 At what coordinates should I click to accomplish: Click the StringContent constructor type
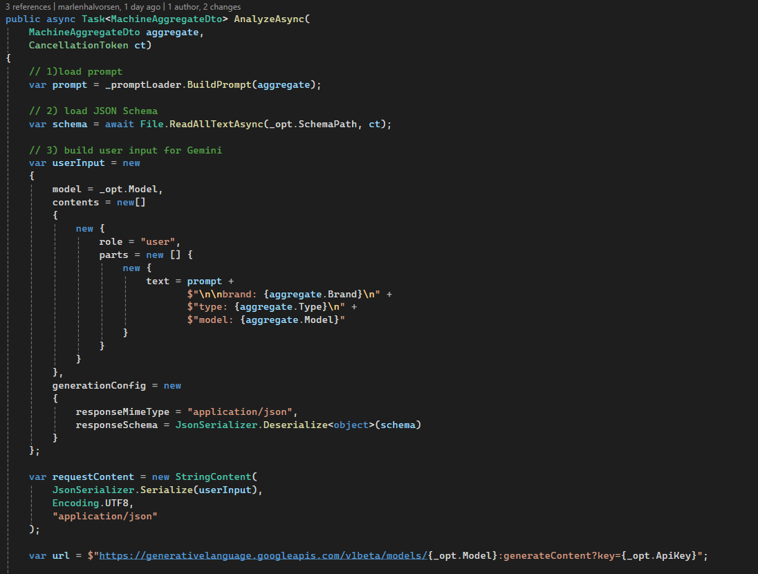pyautogui.click(x=216, y=477)
